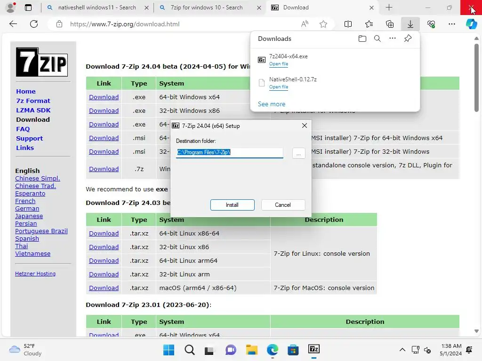Download 64-bit Windows x64 exe
The width and height of the screenshot is (482, 361).
(104, 97)
